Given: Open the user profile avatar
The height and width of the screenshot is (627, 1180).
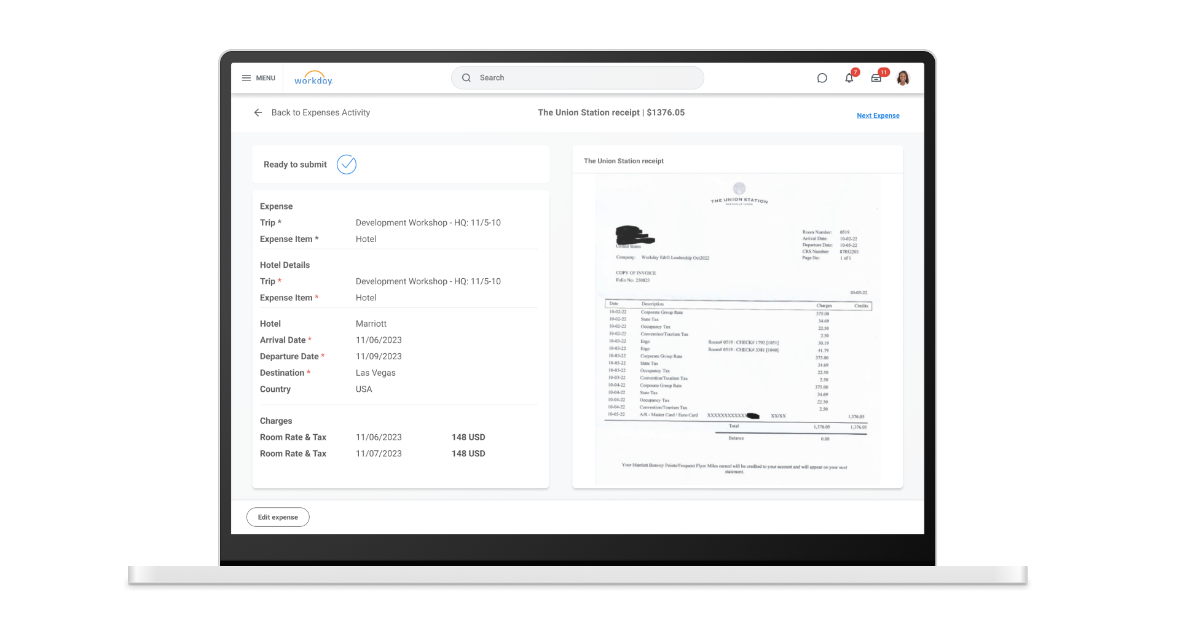Looking at the screenshot, I should coord(903,78).
